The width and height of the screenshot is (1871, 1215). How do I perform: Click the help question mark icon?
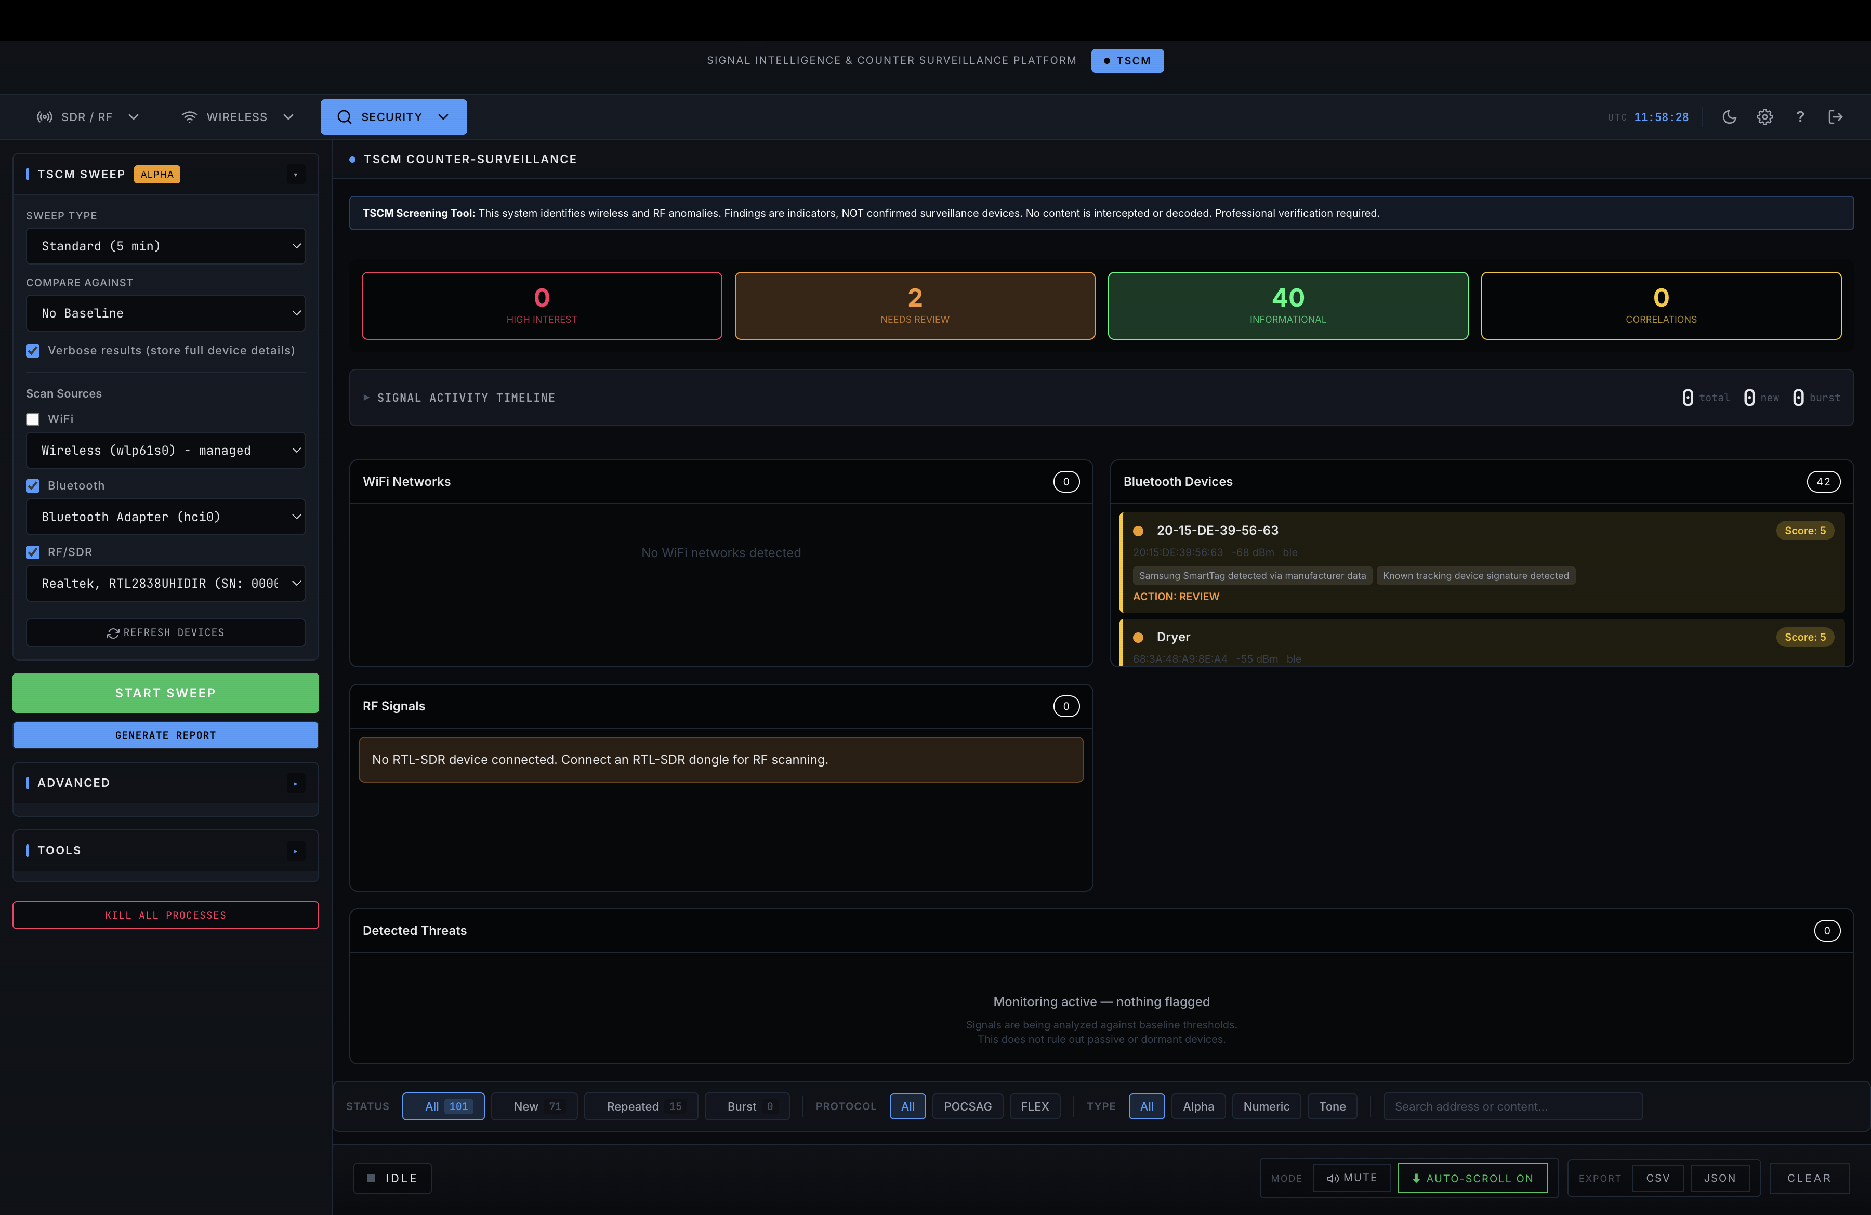click(x=1799, y=117)
